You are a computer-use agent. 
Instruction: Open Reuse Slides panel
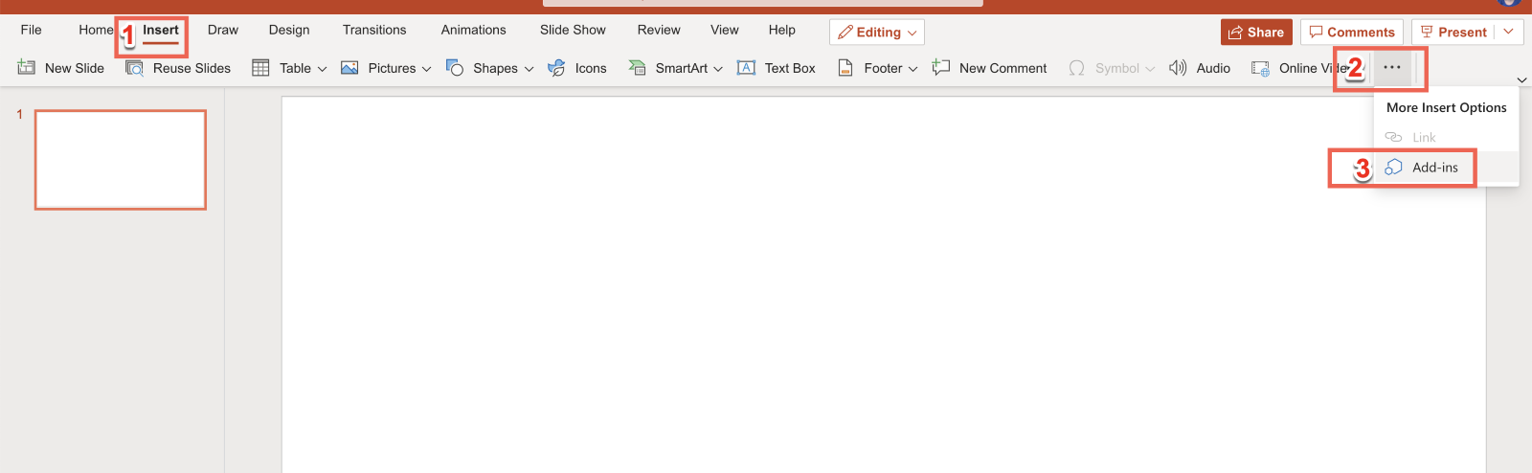[178, 68]
